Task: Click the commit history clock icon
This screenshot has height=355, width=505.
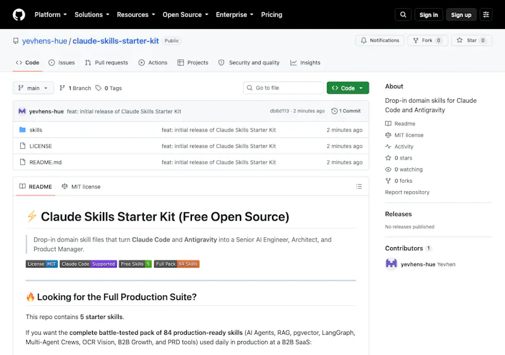Action: point(335,111)
